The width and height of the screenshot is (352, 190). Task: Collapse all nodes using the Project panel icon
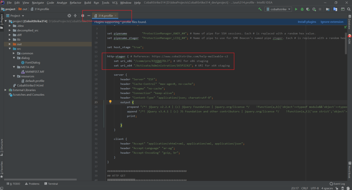click(75, 16)
